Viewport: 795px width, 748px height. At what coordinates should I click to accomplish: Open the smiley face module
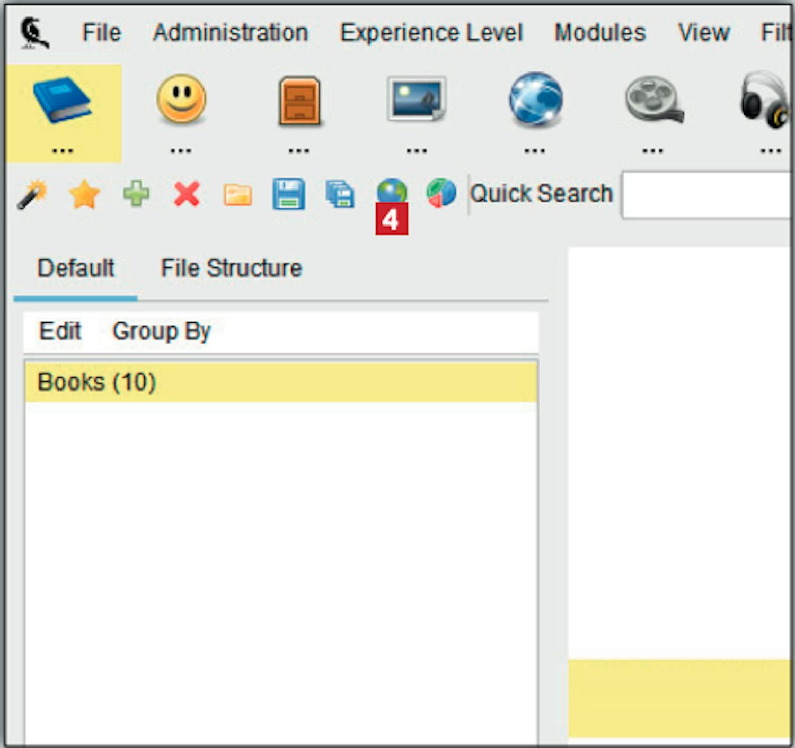(181, 100)
